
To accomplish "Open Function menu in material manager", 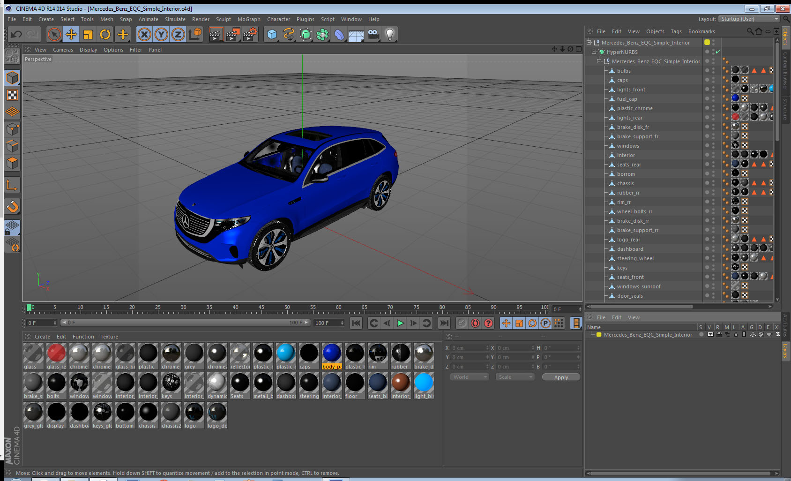I will [83, 337].
